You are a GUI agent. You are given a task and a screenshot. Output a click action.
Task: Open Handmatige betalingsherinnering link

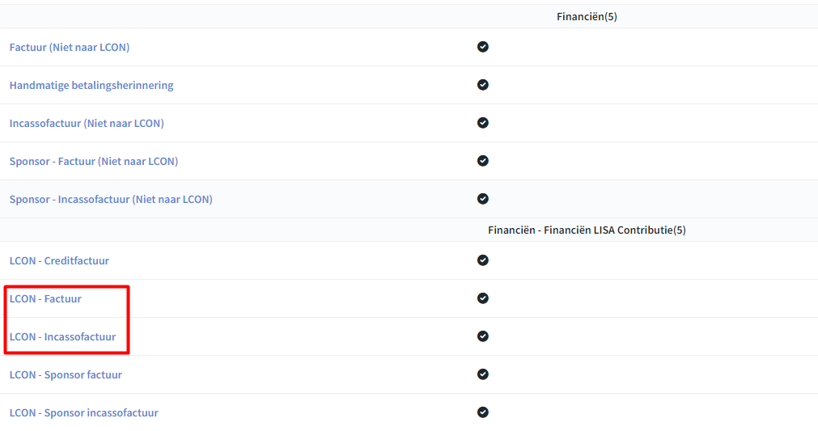click(91, 86)
